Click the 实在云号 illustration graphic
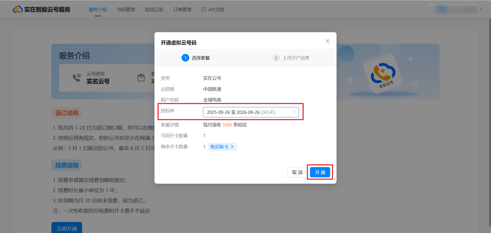This screenshot has height=233, width=491. (383, 74)
